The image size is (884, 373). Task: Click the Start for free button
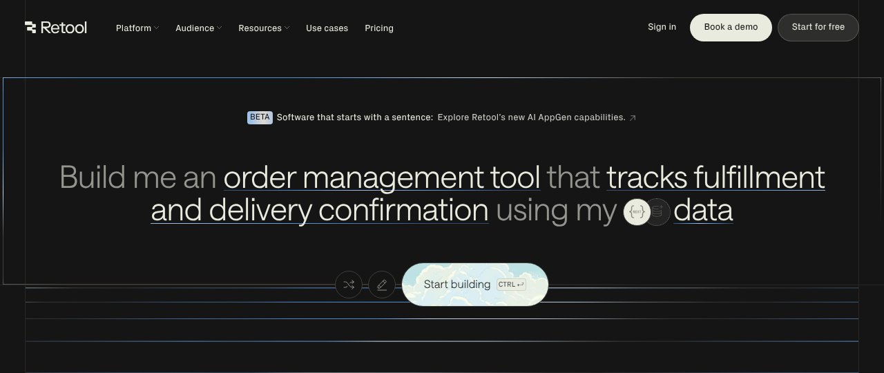tap(818, 28)
